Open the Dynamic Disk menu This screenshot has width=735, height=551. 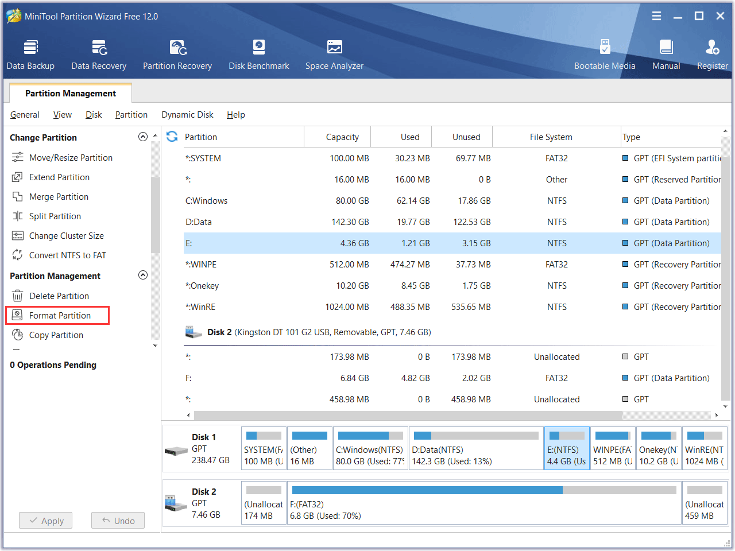pos(187,115)
